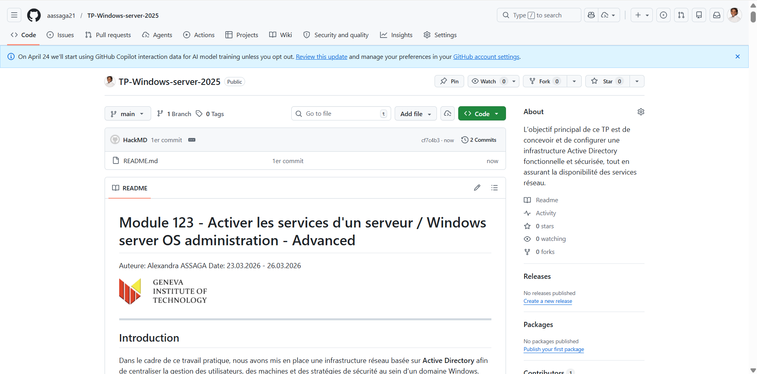Click the aassaga21 owner link in breadcrumb

pos(61,15)
